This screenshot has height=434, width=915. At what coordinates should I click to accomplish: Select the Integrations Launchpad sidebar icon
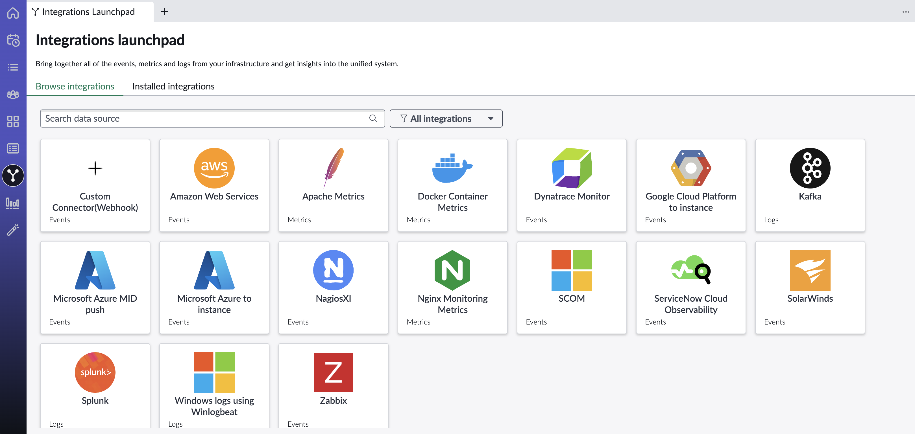pos(13,175)
